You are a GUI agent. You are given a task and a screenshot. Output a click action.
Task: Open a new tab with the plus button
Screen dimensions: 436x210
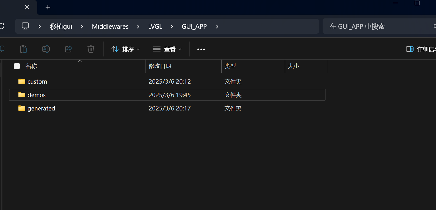click(x=48, y=7)
